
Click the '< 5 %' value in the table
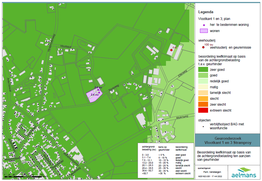[161, 155]
